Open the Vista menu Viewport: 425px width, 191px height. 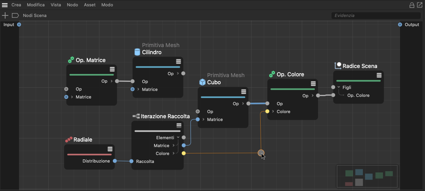[x=56, y=5]
